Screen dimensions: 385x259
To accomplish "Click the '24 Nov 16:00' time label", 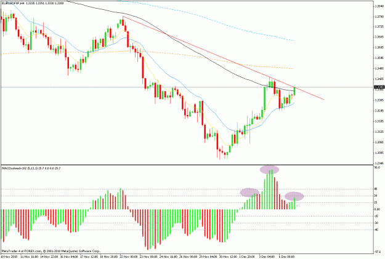I will click(169, 257).
